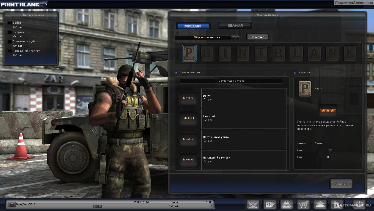Click the P reward card under Награда
This screenshot has width=374, height=211.
coord(305,89)
